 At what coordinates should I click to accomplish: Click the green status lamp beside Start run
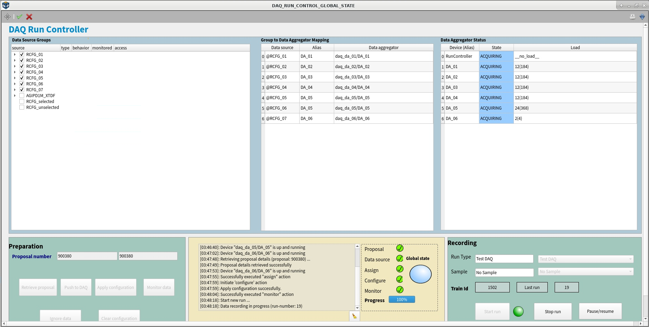(x=518, y=311)
